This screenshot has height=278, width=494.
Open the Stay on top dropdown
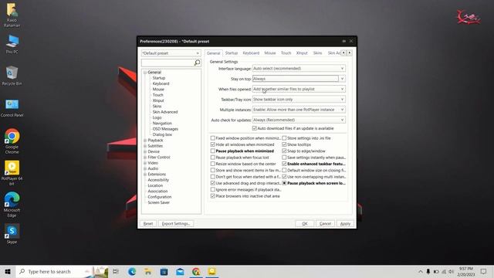coord(299,79)
